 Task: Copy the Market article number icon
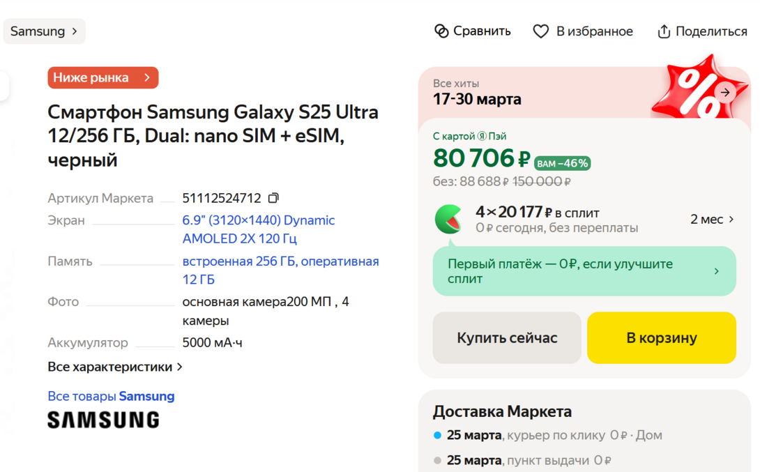(274, 198)
